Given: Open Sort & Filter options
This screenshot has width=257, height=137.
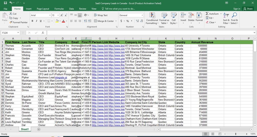Looking at the screenshot, I should [x=226, y=18].
